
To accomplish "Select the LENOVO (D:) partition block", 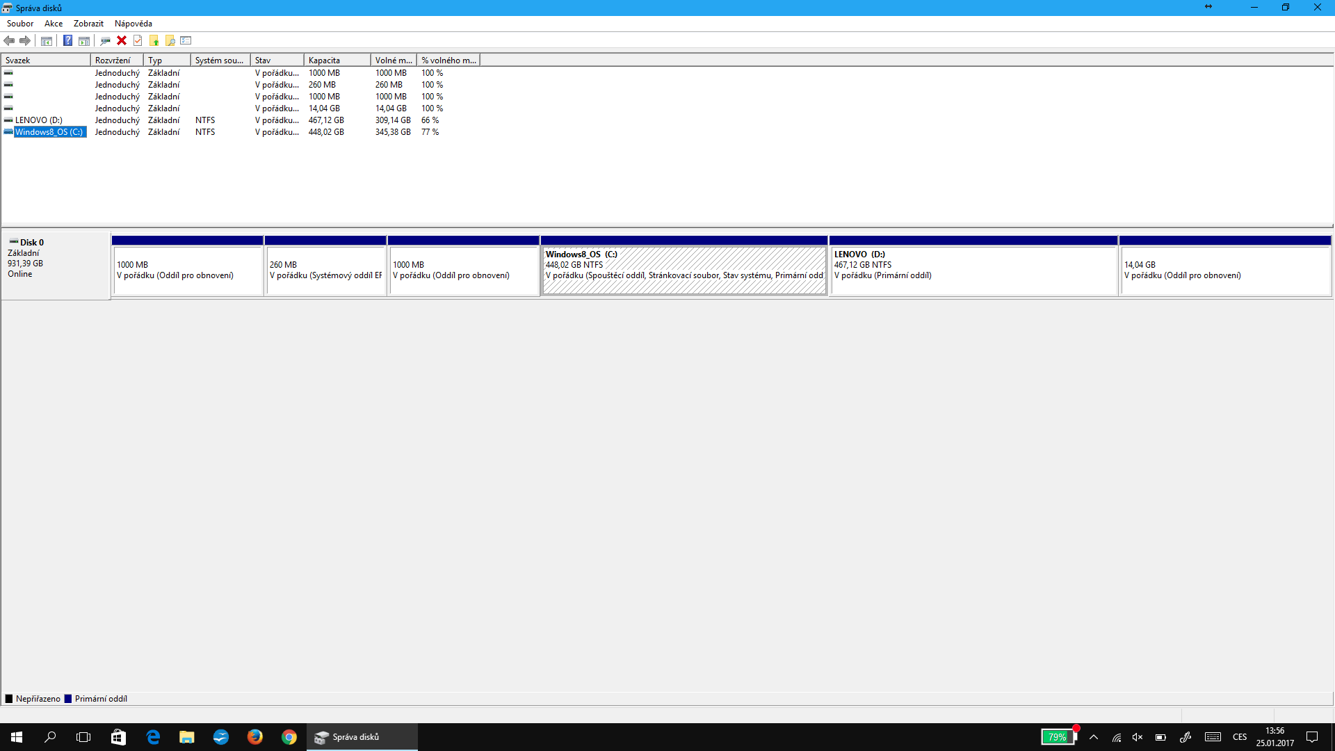I will point(973,271).
